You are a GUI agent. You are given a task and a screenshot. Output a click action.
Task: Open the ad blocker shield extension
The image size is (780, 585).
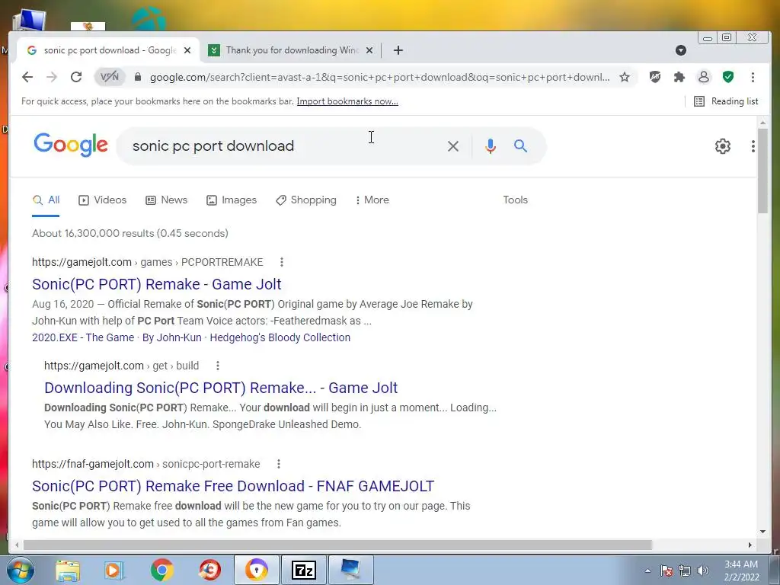coord(655,77)
